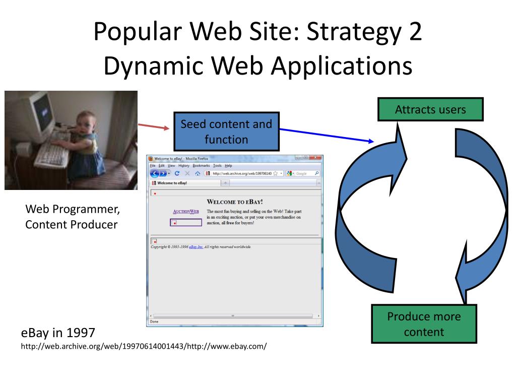Click the baby at computer photo
Image resolution: width=516 pixels, height=387 pixels.
(71, 141)
